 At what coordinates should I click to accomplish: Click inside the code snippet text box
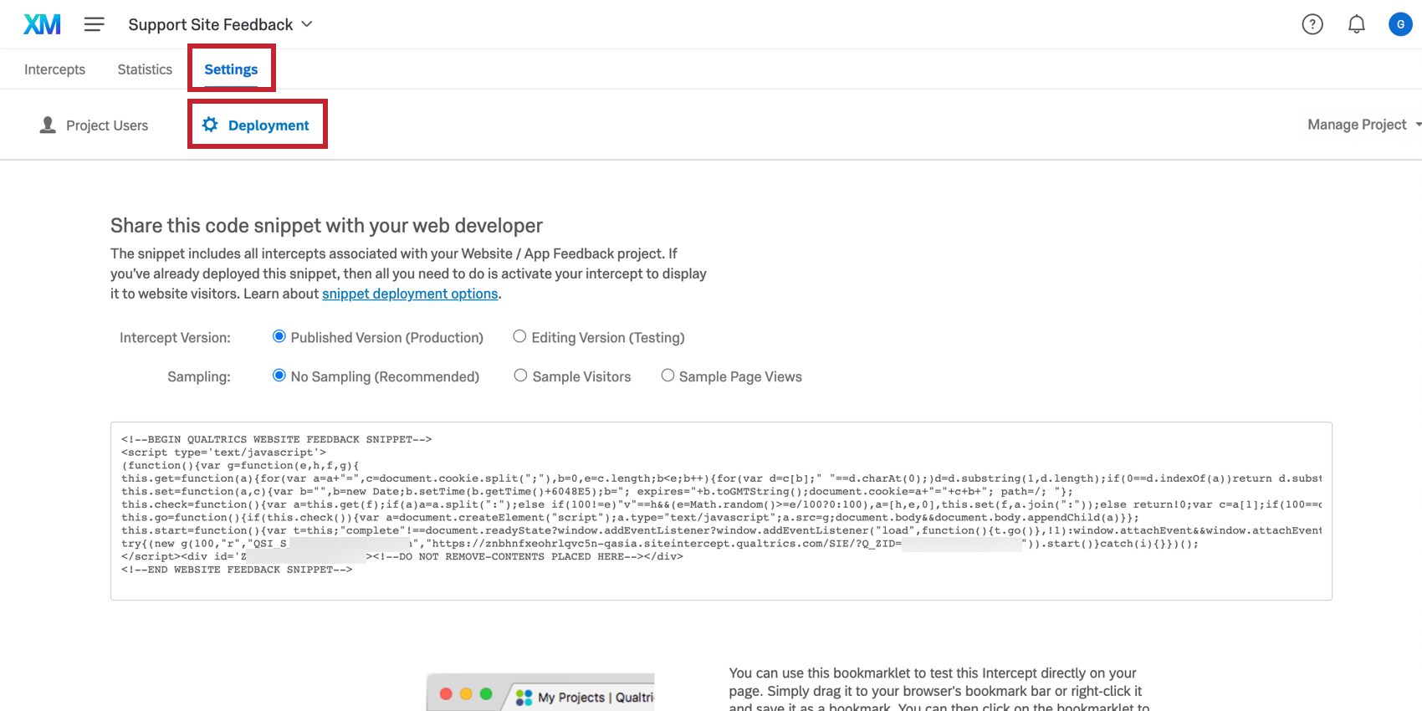[x=721, y=511]
